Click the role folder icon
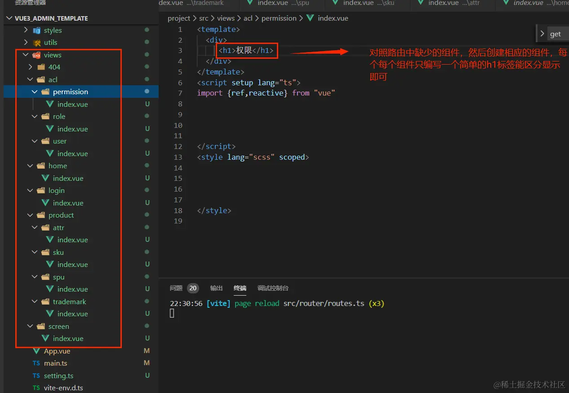The image size is (569, 393). 45,116
